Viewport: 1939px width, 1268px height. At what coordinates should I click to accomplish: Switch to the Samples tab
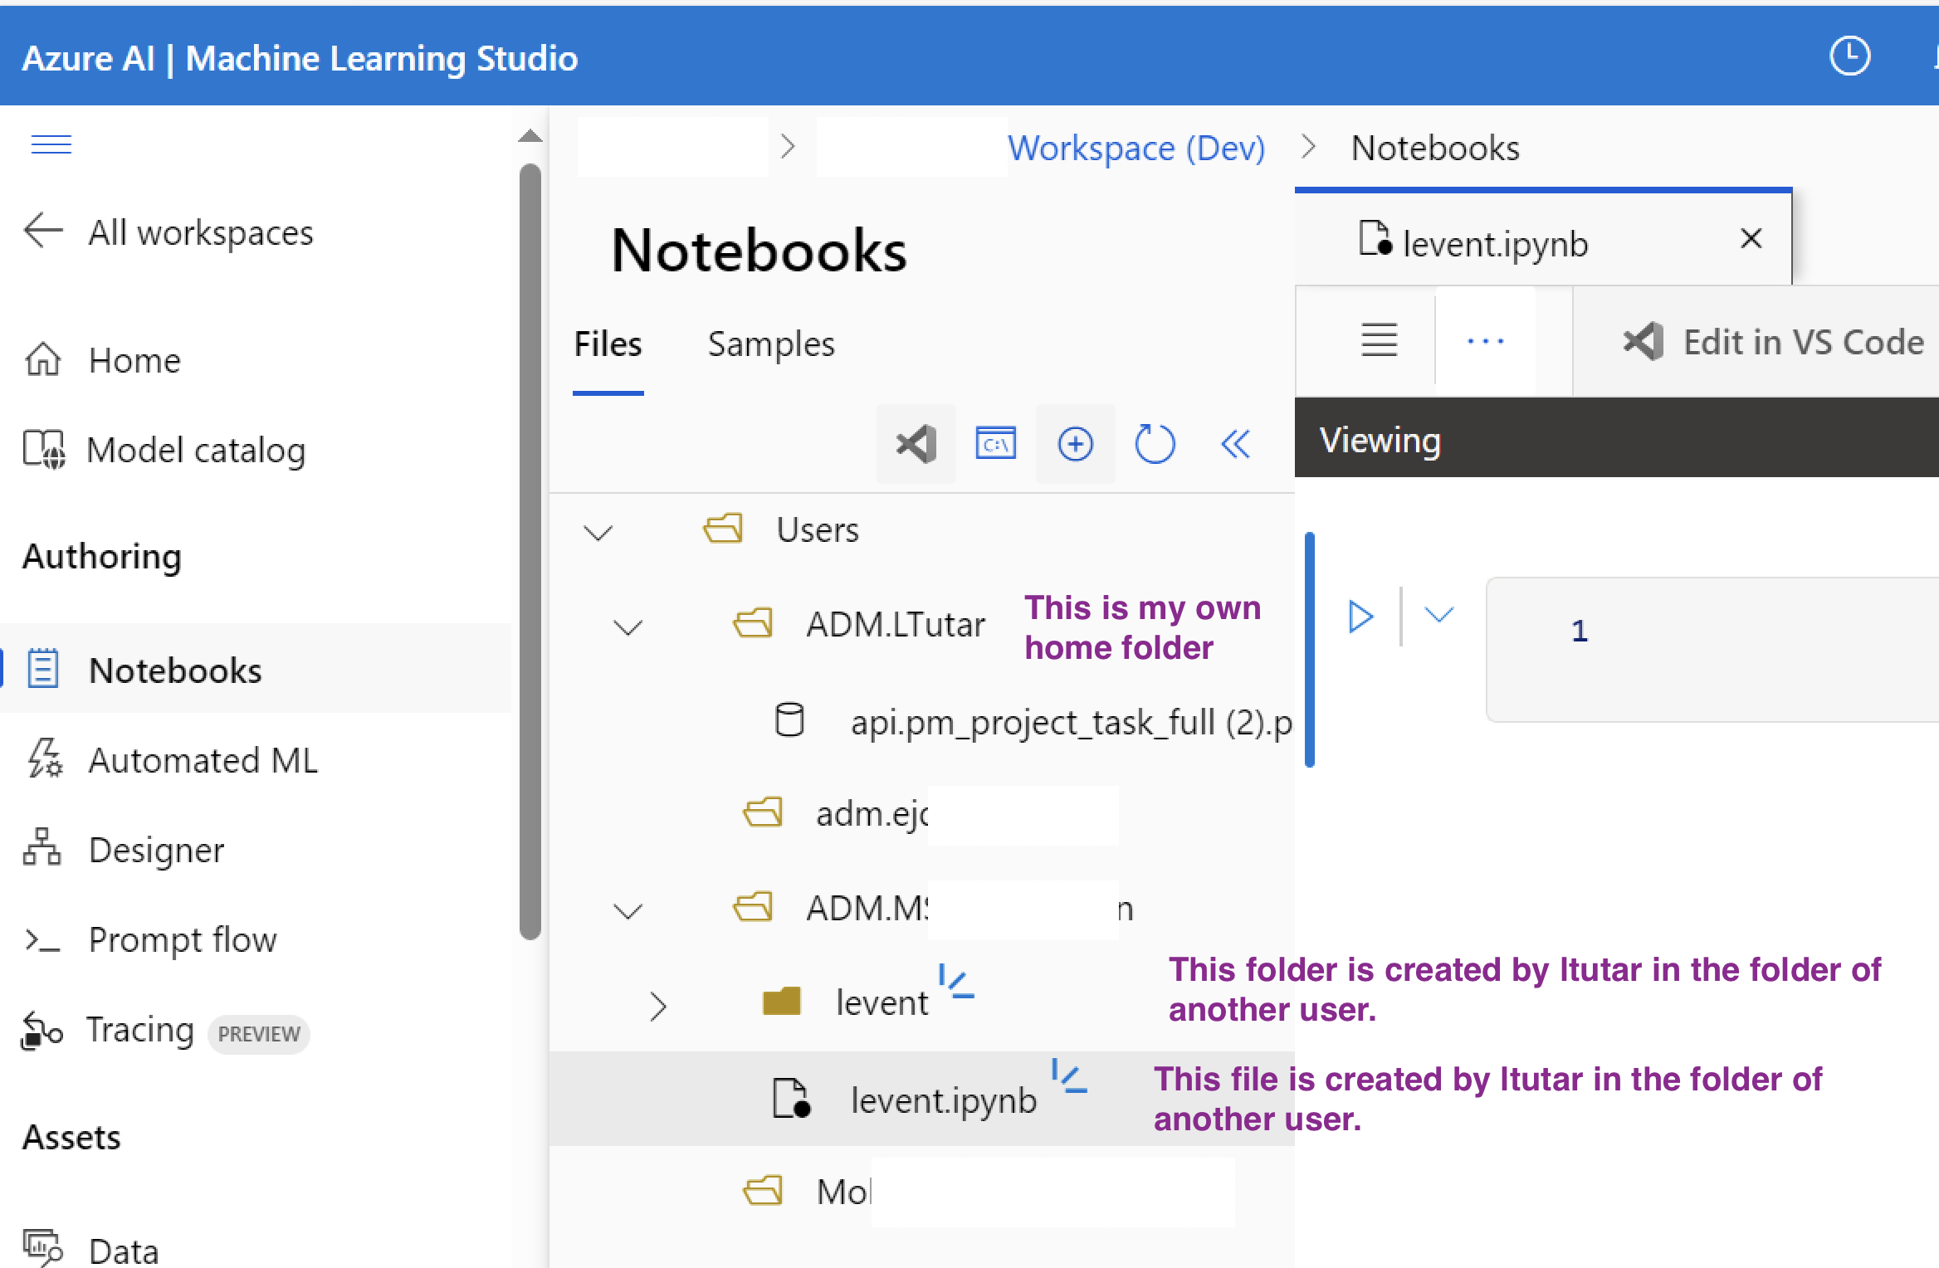click(771, 344)
